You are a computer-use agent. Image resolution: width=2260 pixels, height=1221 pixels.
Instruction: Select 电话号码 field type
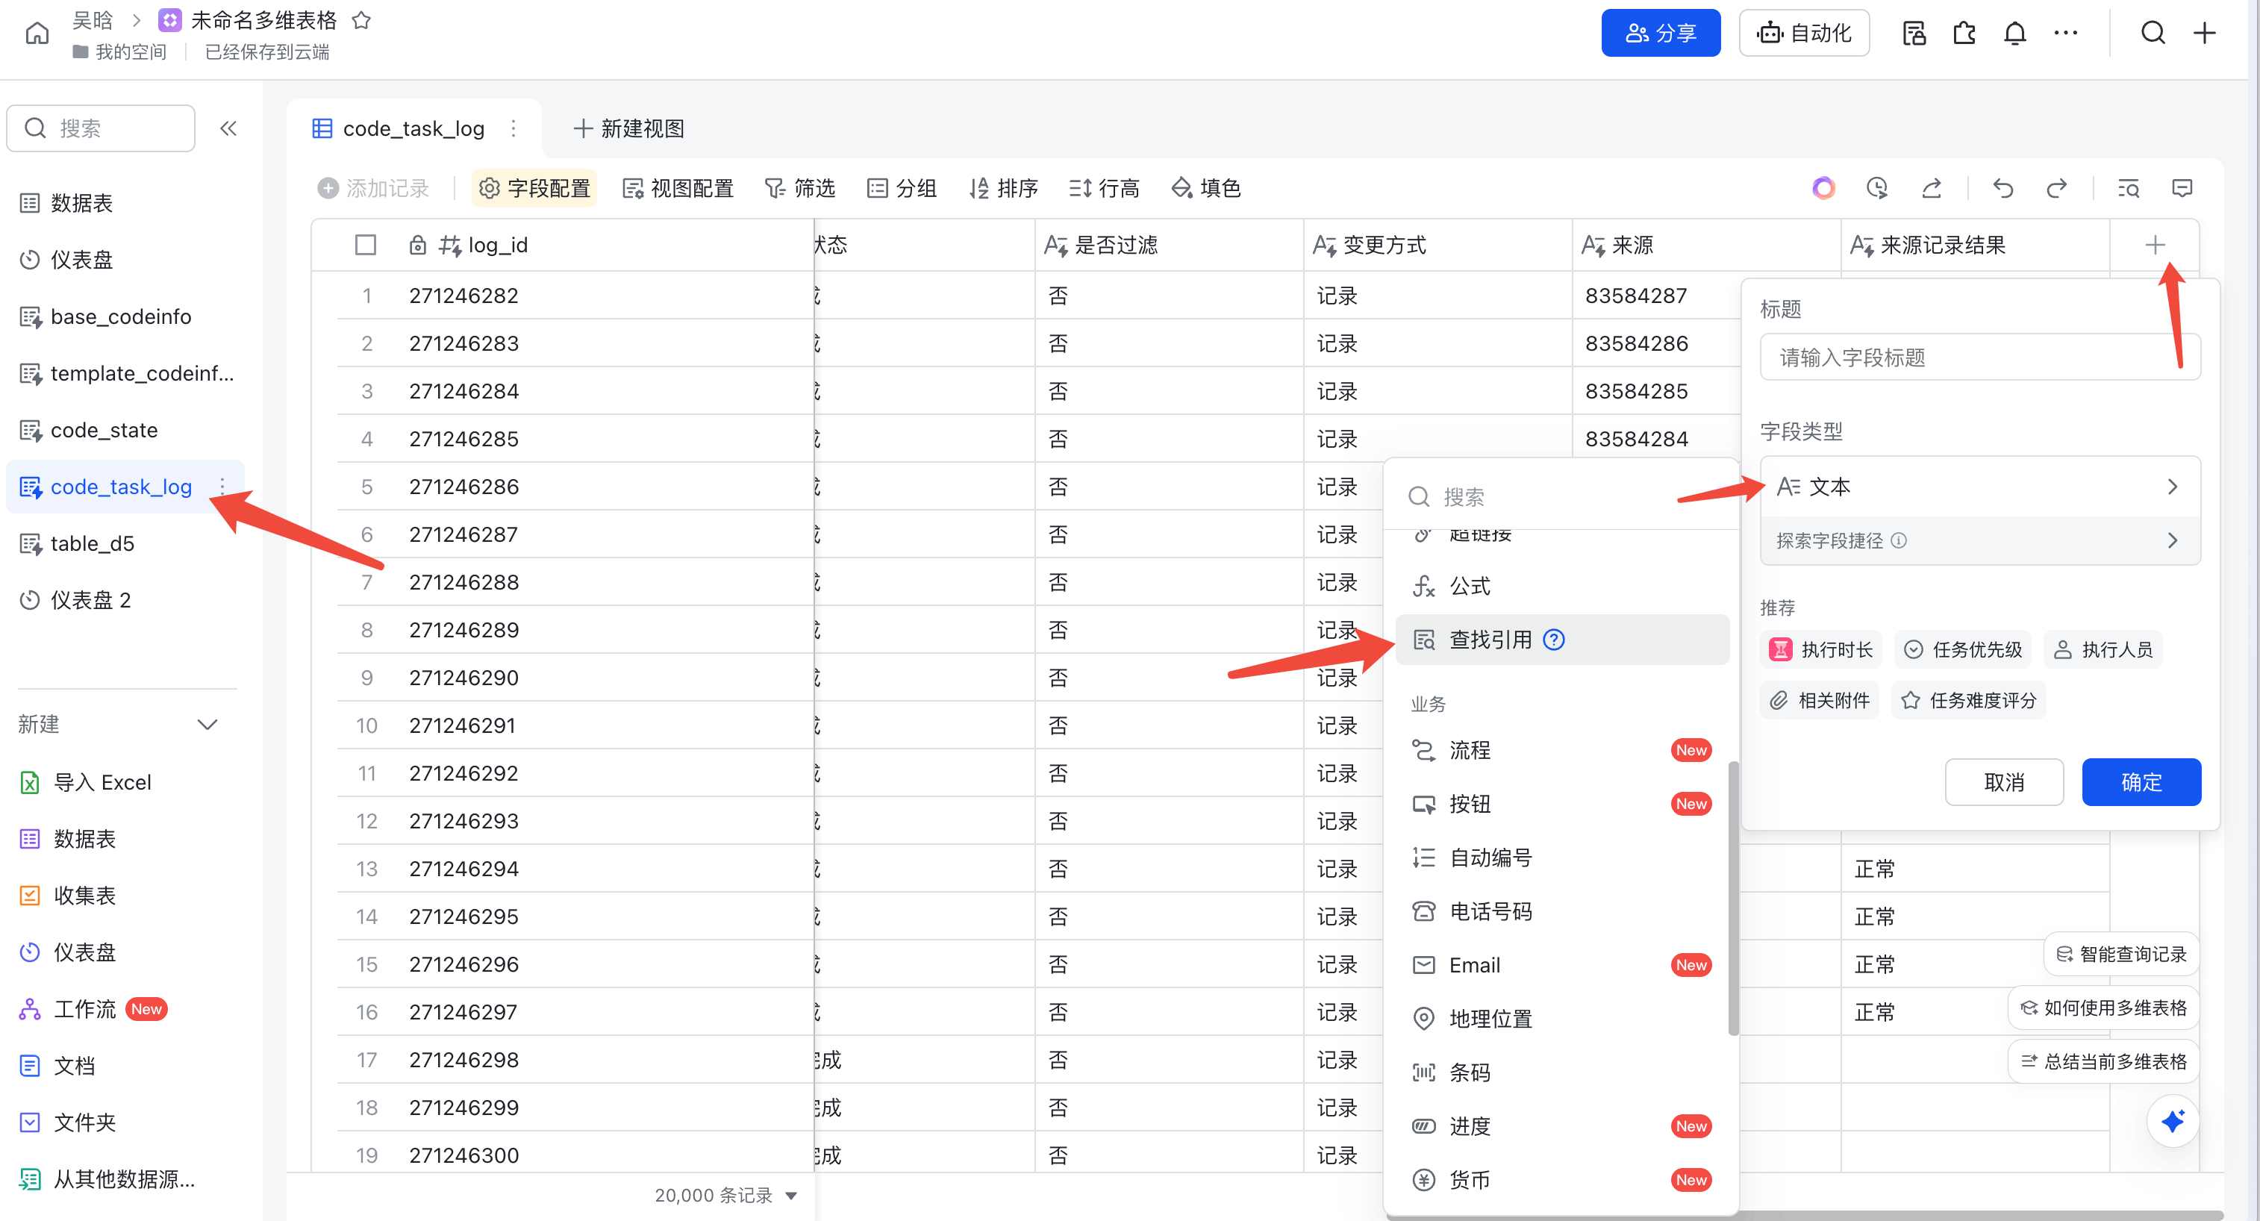1561,911
